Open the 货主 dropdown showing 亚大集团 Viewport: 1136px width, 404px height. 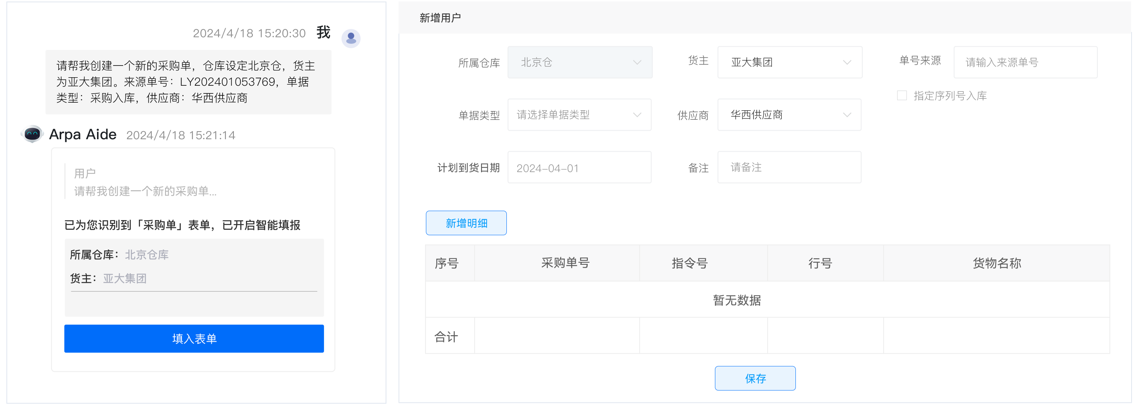point(789,62)
